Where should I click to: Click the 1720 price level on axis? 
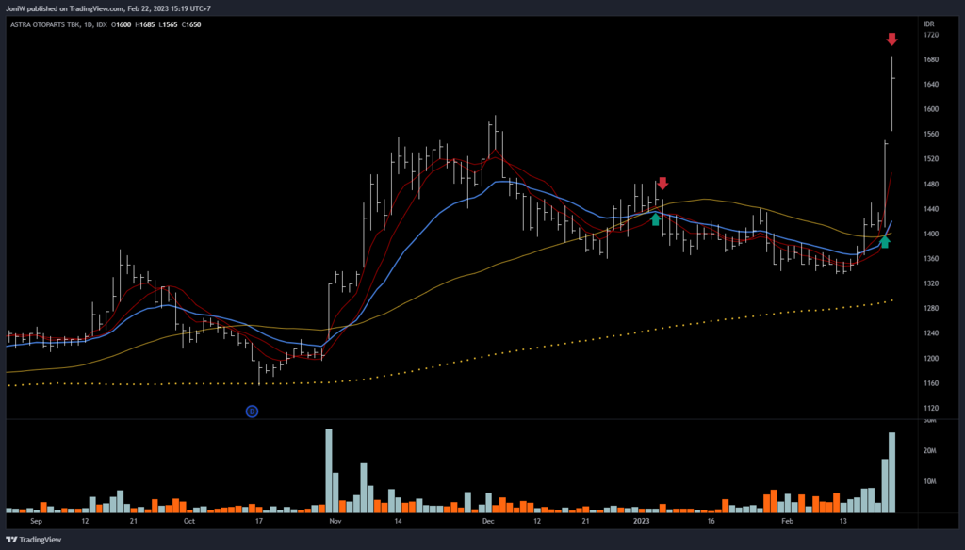coord(931,35)
